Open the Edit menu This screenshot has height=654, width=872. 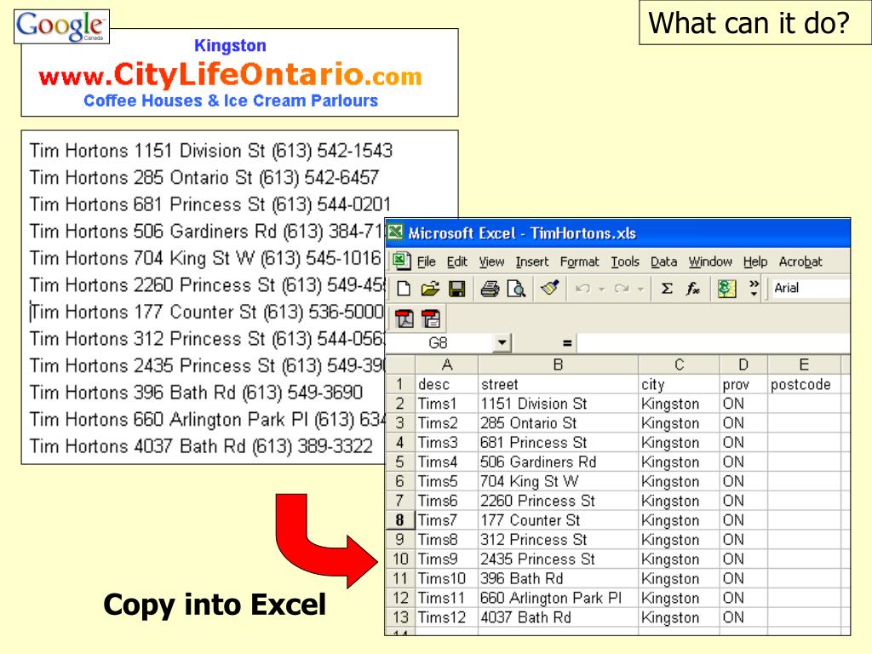pyautogui.click(x=457, y=261)
